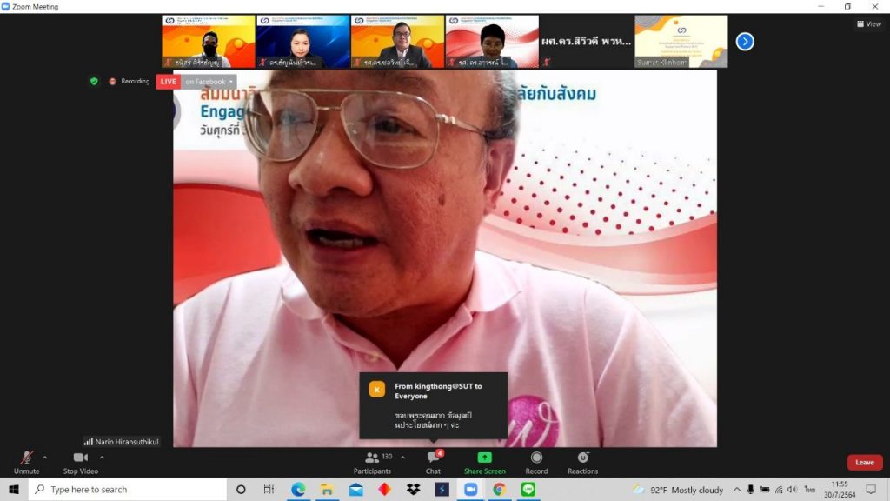Open the Windows Start menu
The image size is (890, 501).
14,489
